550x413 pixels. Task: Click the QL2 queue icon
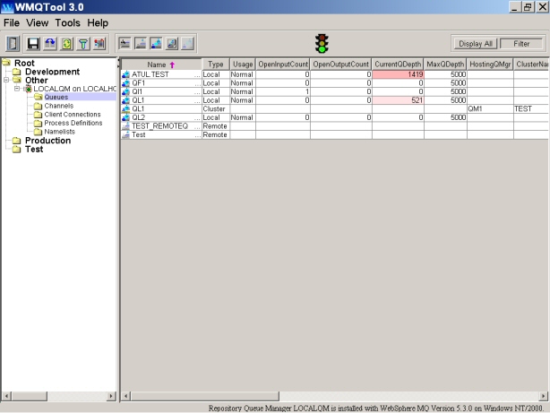tap(125, 117)
